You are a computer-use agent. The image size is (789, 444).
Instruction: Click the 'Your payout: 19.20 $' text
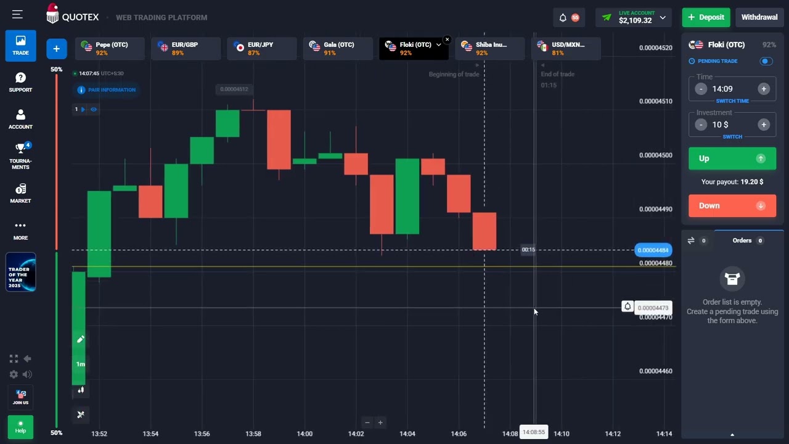(732, 182)
